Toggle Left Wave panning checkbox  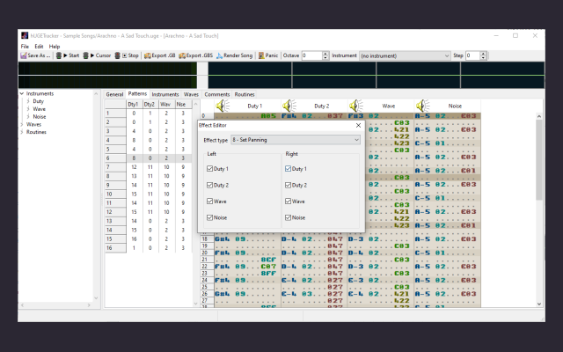click(209, 202)
